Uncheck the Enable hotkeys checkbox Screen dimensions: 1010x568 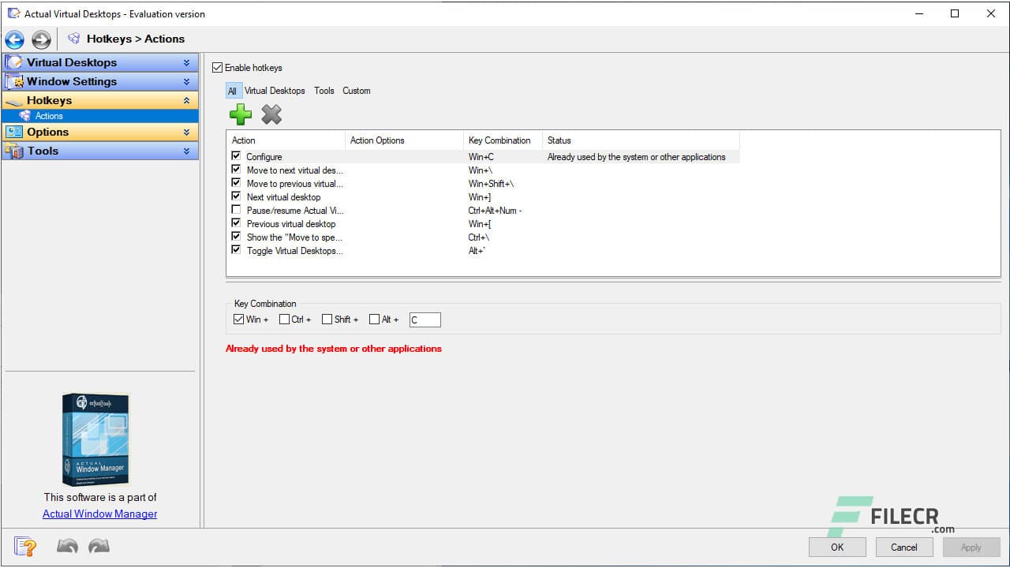(218, 67)
